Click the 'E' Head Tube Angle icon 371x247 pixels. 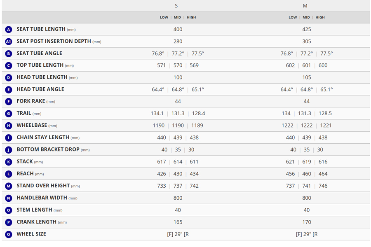(9, 89)
